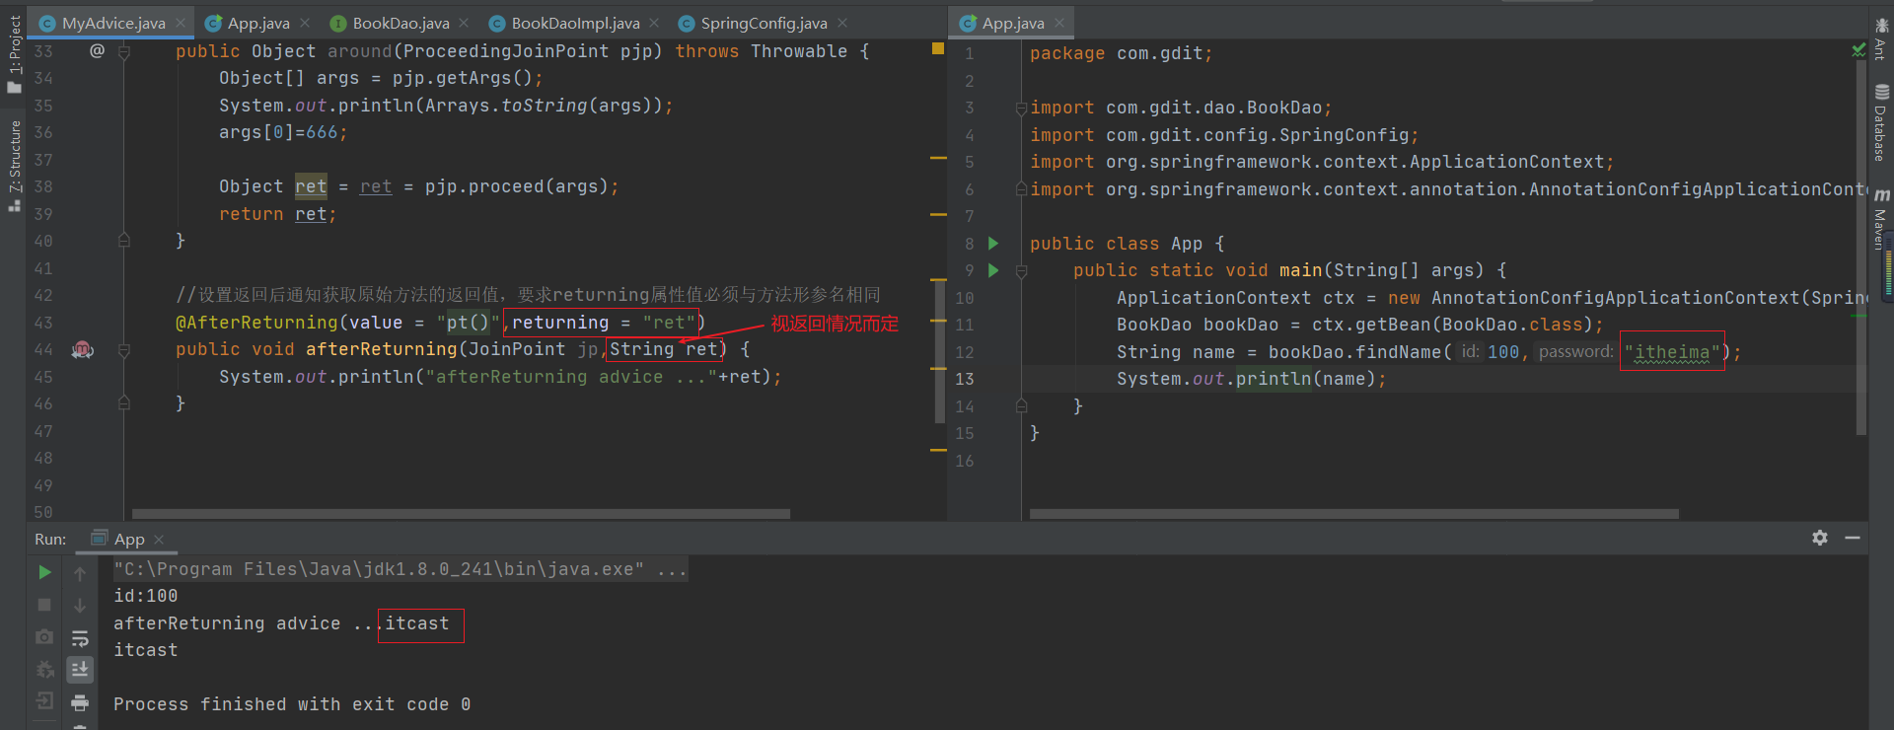This screenshot has height=730, width=1894.
Task: Close the BookDaoImpl.java tab
Action: point(654,23)
